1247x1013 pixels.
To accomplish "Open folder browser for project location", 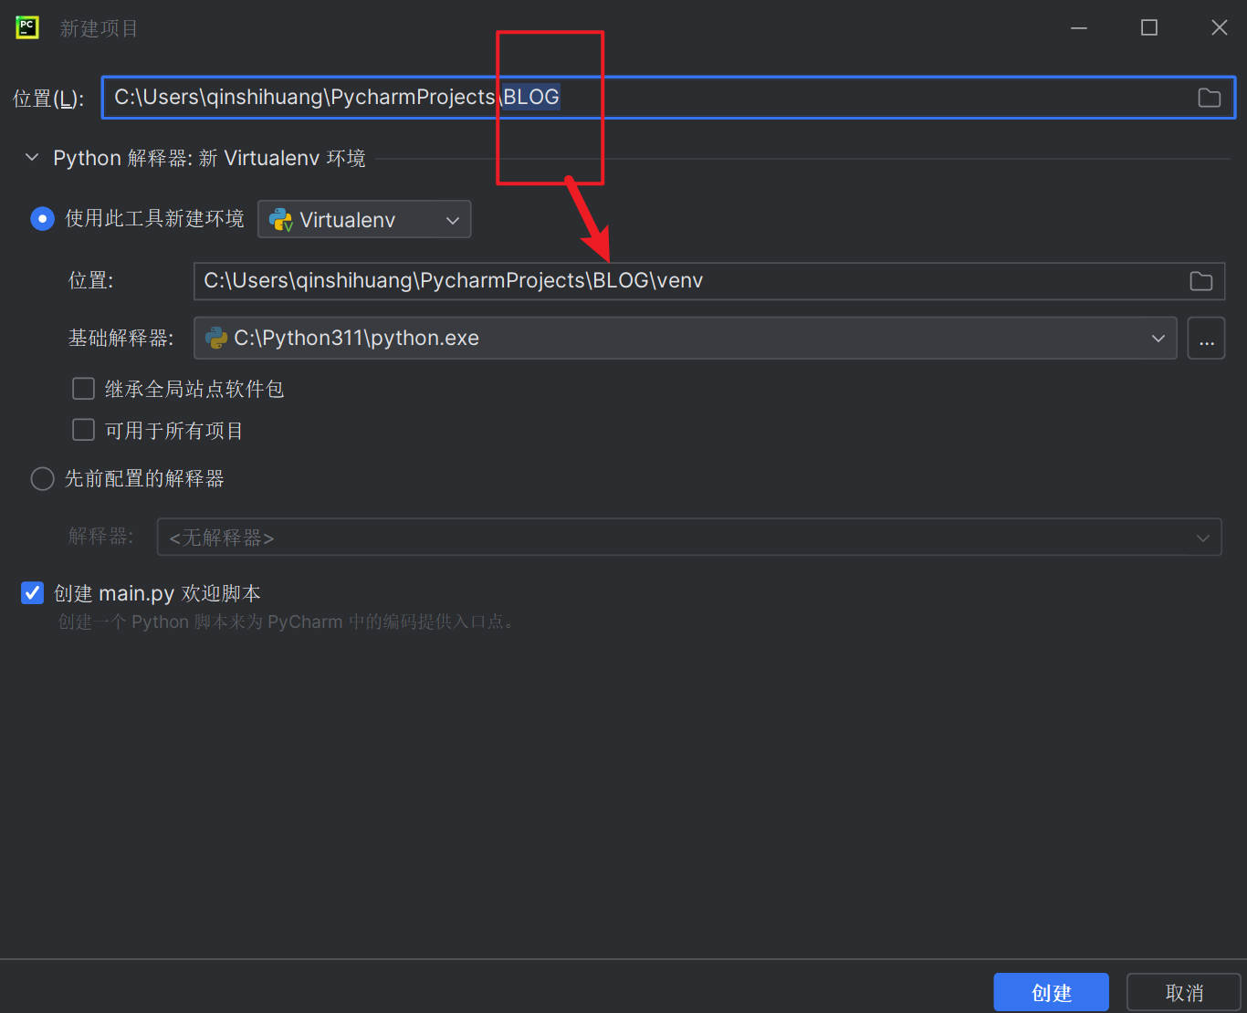I will pos(1209,98).
